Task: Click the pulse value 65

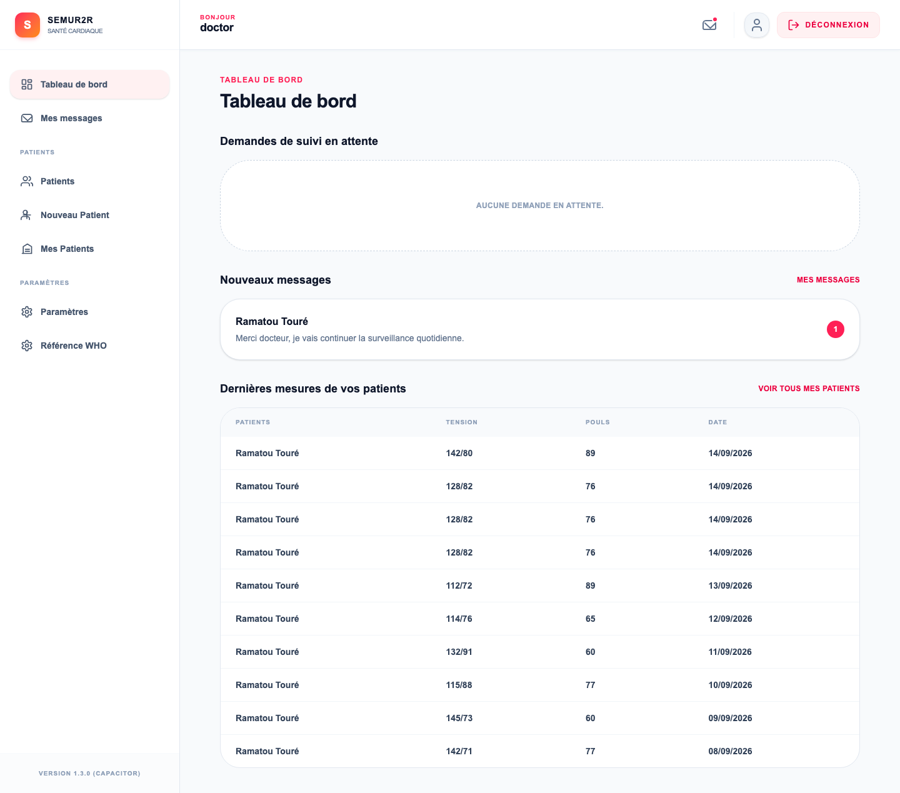Action: [591, 619]
